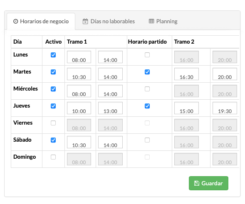Enable Horario partido for Miércoles

click(147, 89)
